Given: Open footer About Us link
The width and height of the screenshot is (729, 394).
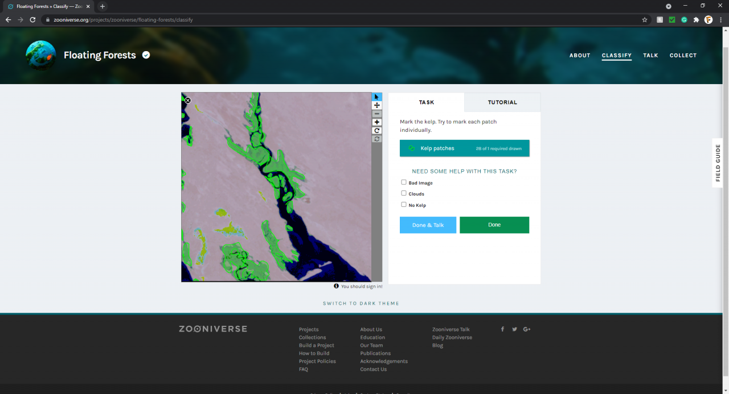Looking at the screenshot, I should click(371, 330).
